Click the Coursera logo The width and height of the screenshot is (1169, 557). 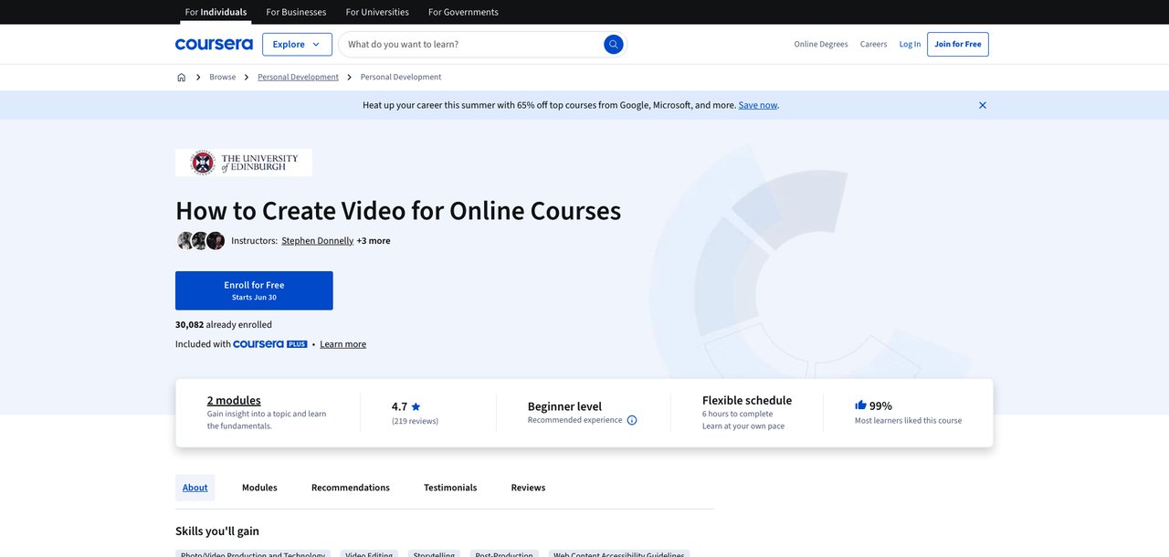(214, 44)
